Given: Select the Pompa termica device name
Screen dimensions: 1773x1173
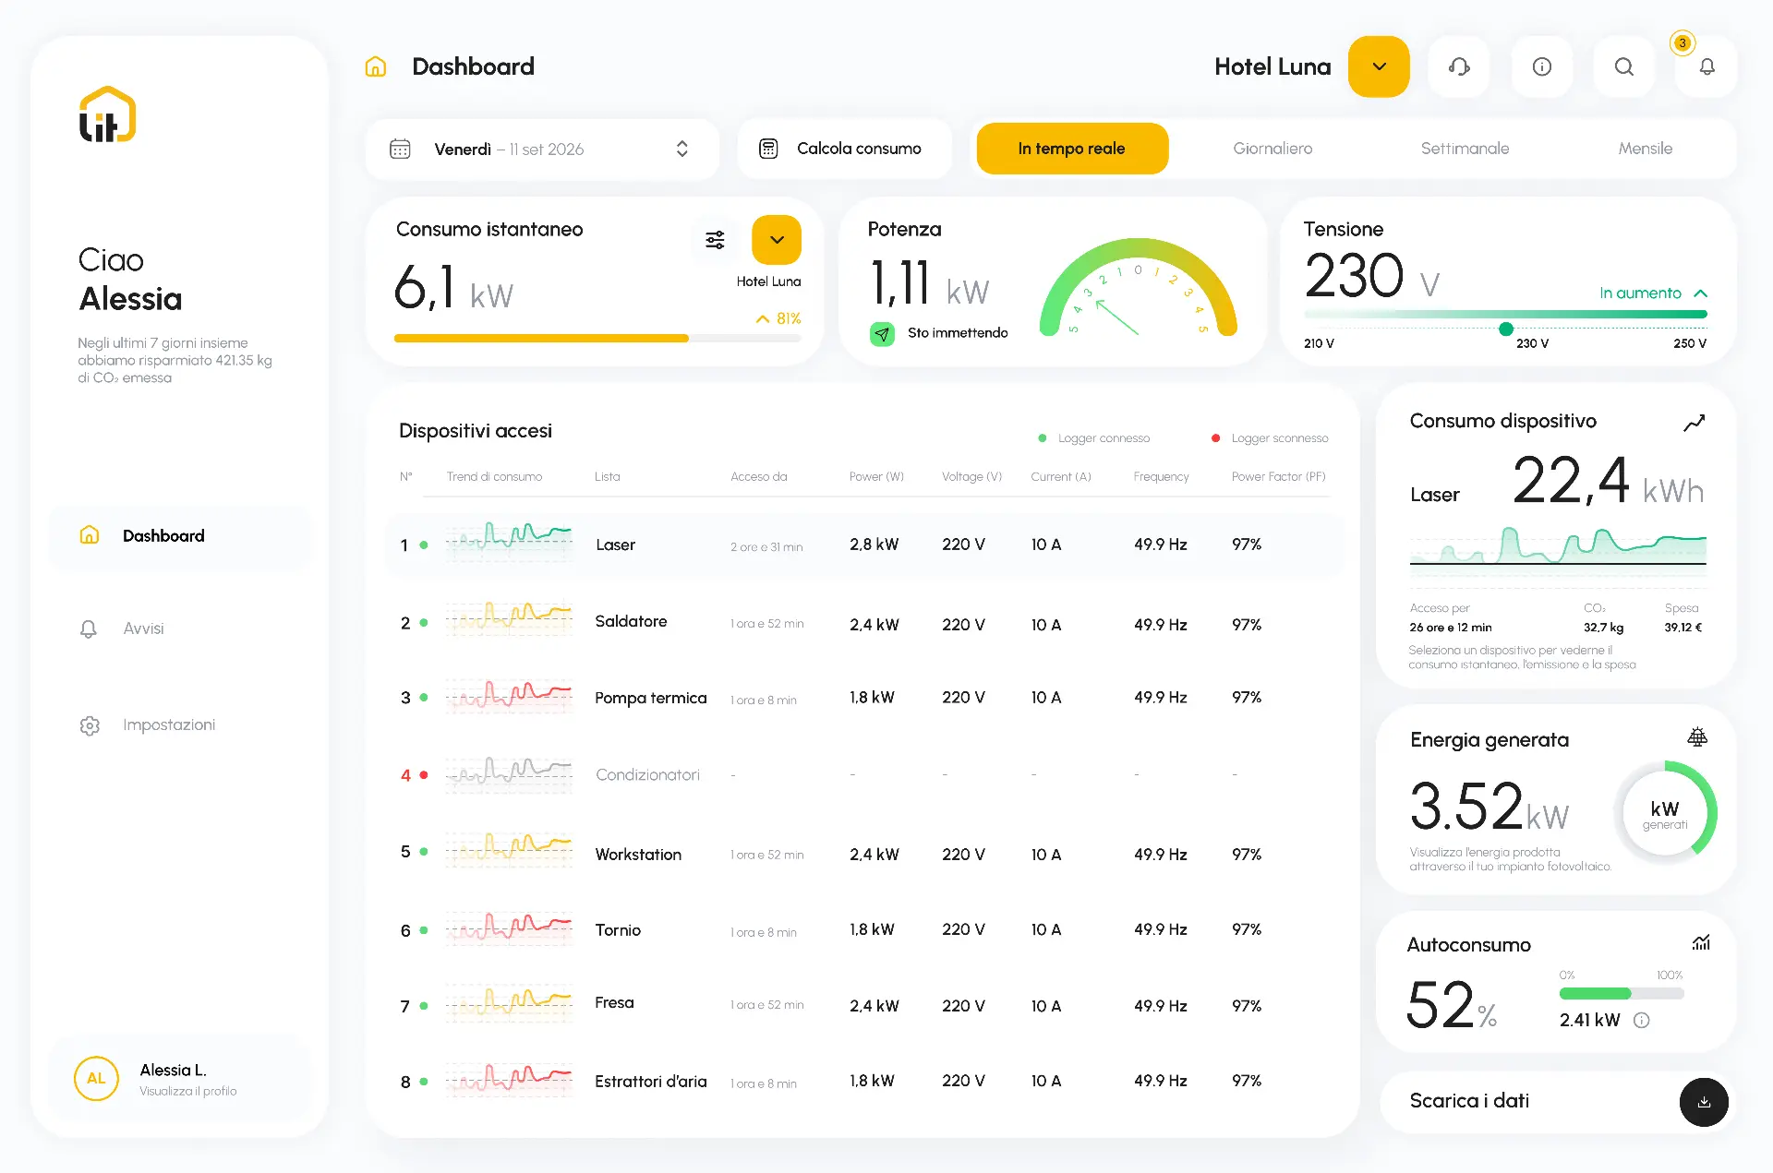Looking at the screenshot, I should [651, 698].
